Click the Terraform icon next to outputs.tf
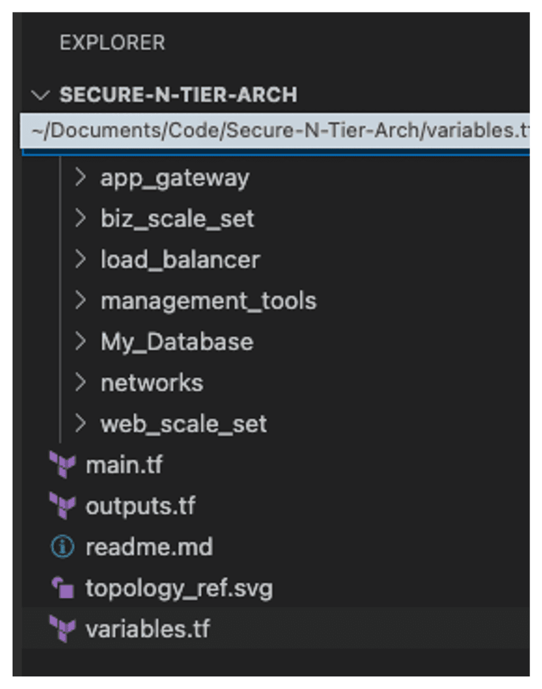This screenshot has width=542, height=689. [x=63, y=507]
